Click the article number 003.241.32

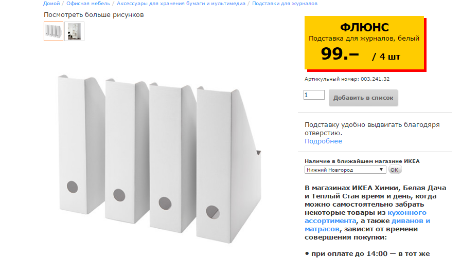[375, 79]
